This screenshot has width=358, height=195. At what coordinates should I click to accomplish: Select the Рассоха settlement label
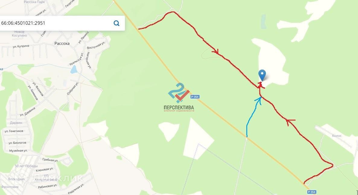coord(62,43)
